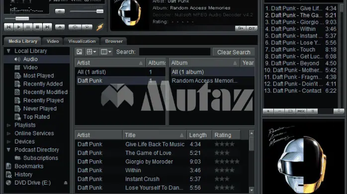Select the Random Access Memories album row
Image resolution: width=347 pixels, height=194 pixels.
212,81
